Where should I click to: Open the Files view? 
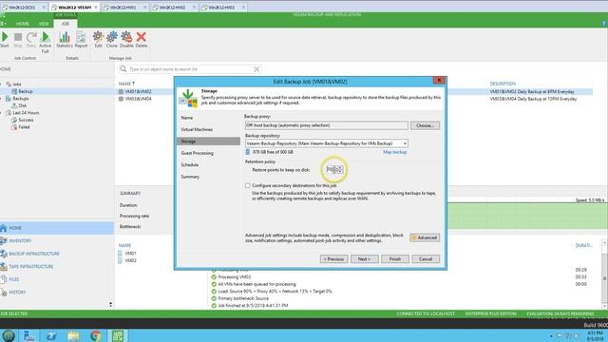coord(57,279)
